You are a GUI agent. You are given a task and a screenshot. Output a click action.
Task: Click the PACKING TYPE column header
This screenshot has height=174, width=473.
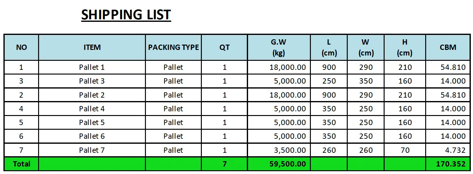click(x=173, y=47)
